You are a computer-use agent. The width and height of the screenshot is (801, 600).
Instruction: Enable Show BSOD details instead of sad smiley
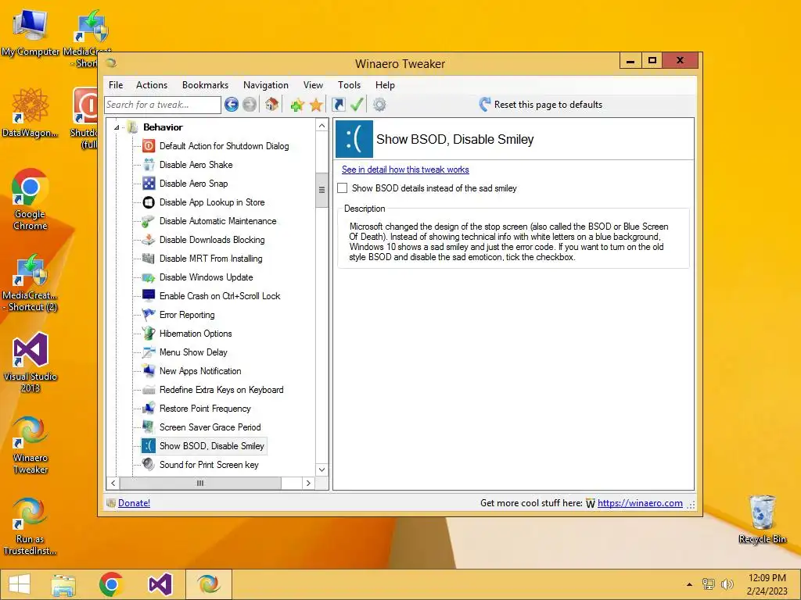click(343, 188)
